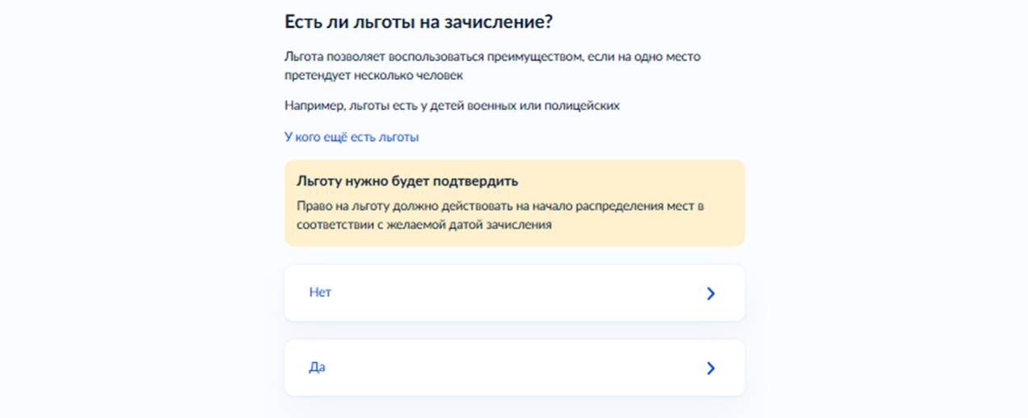
Task: Click the empty middle area of the "Да" card
Action: pos(514,368)
